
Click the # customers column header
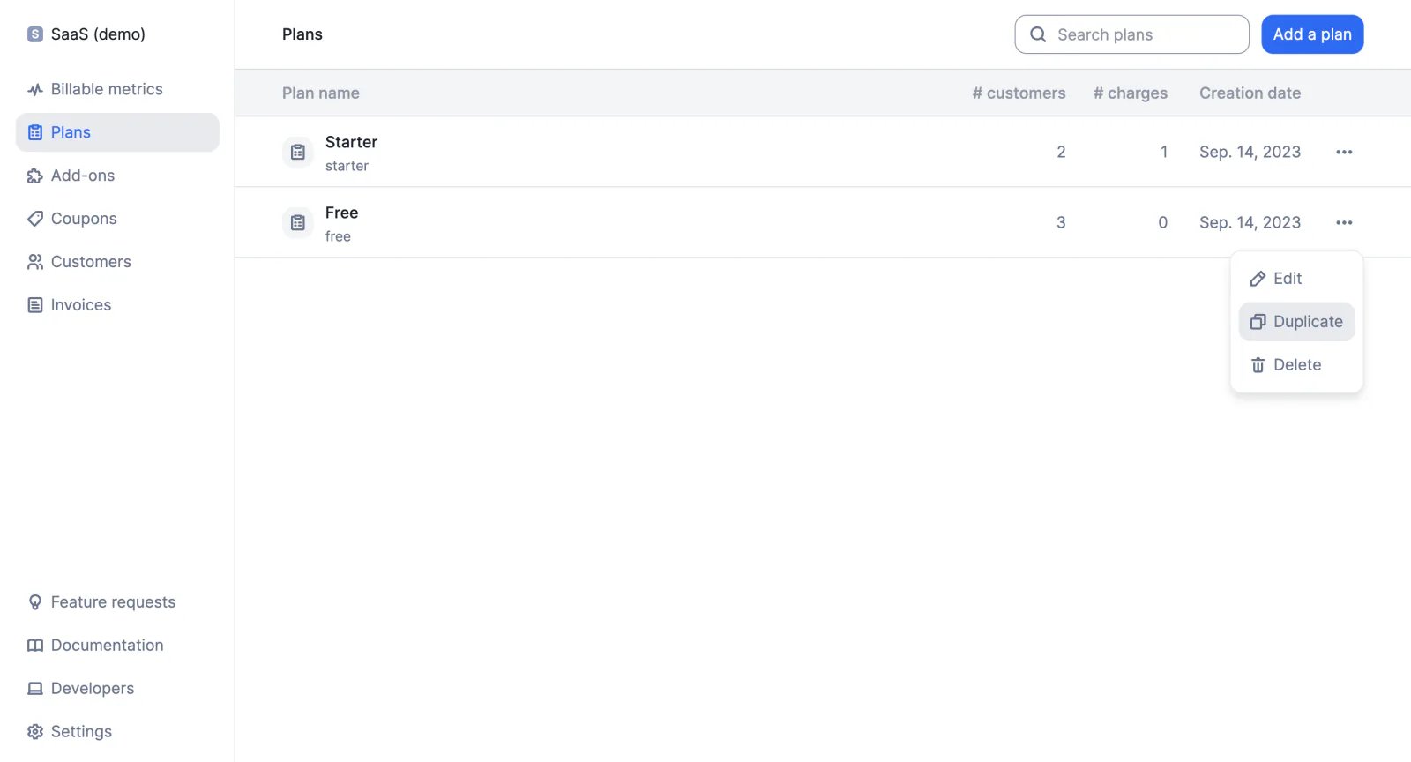point(1019,93)
